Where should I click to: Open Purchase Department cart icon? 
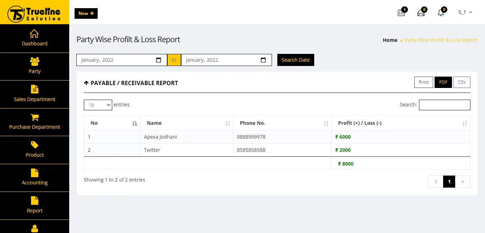coord(34,117)
